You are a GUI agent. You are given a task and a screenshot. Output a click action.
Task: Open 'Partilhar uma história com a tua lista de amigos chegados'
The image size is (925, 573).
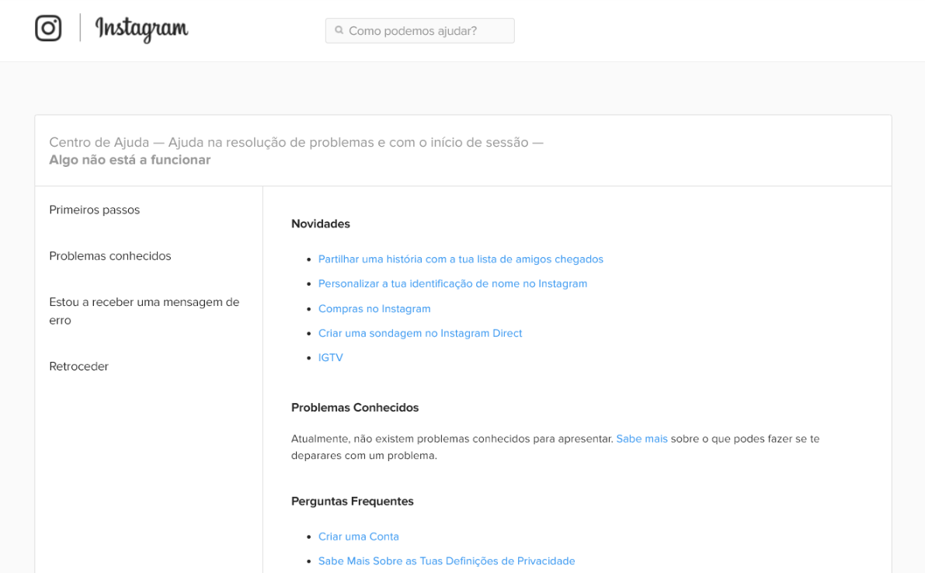pyautogui.click(x=461, y=259)
